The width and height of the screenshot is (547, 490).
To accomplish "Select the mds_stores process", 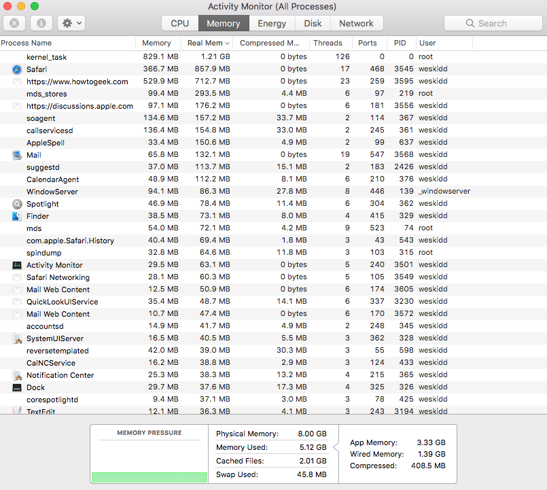I will [273, 94].
